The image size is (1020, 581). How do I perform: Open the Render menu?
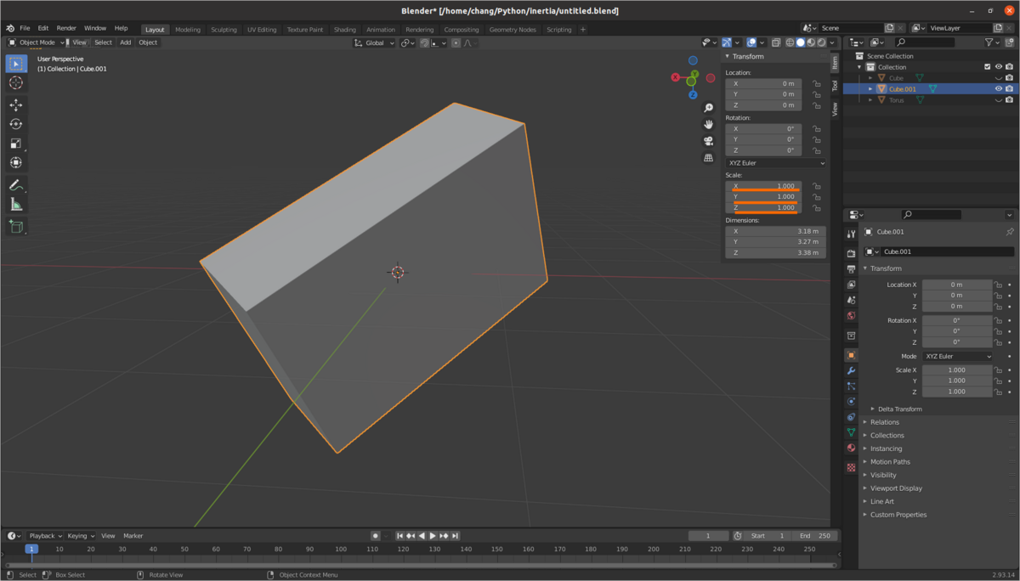(x=66, y=28)
